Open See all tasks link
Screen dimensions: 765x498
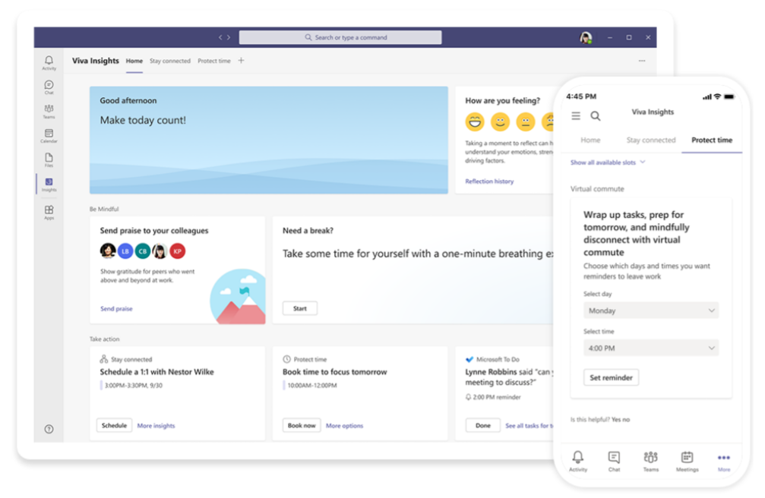tap(529, 426)
